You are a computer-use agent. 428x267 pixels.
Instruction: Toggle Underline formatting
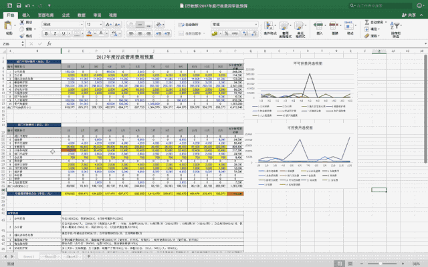[64, 33]
